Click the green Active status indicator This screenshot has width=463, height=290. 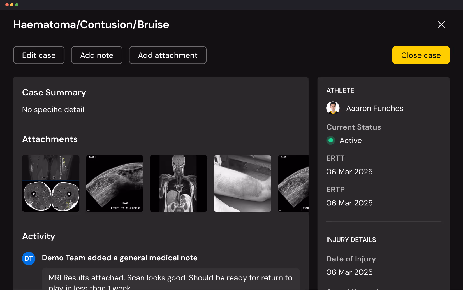click(331, 140)
